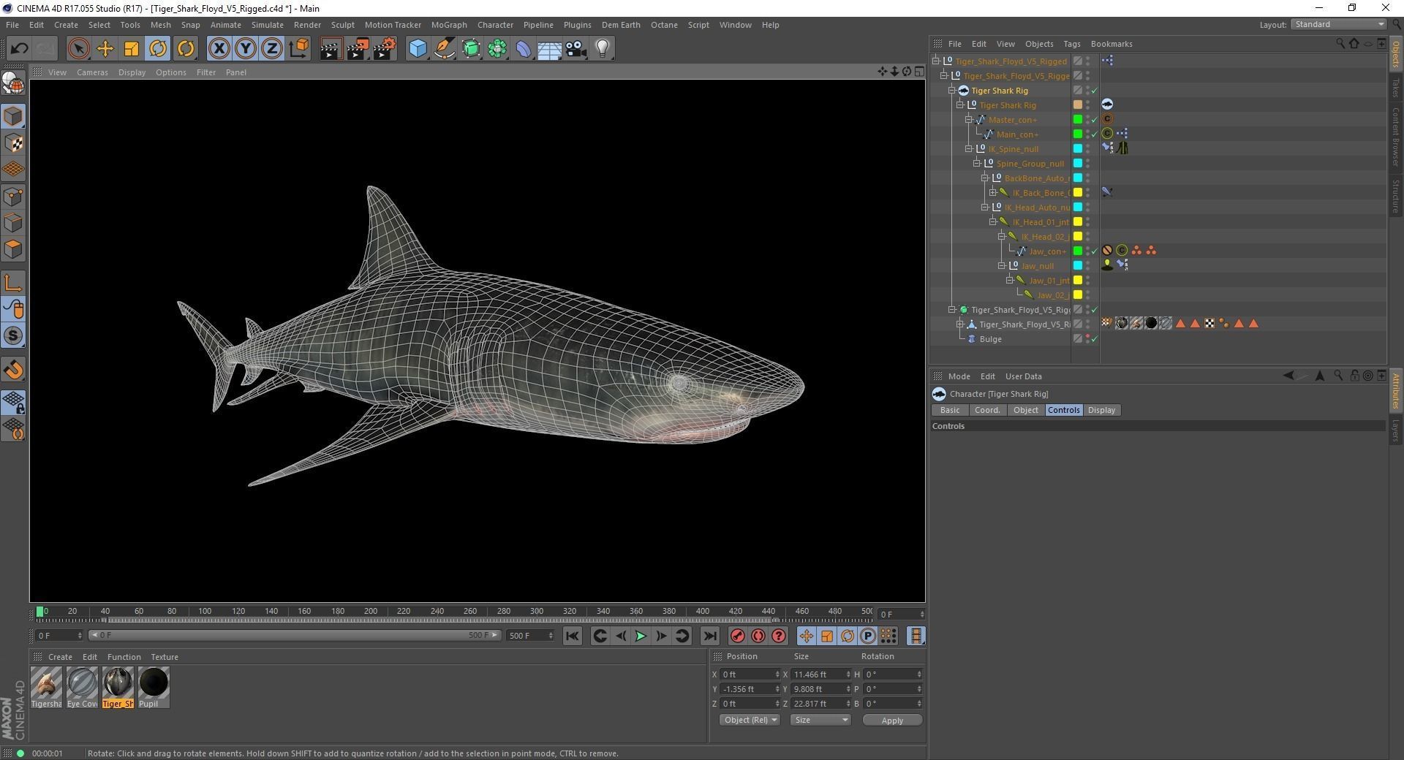Open the Object tab in Attributes
The image size is (1404, 760).
pos(1025,411)
